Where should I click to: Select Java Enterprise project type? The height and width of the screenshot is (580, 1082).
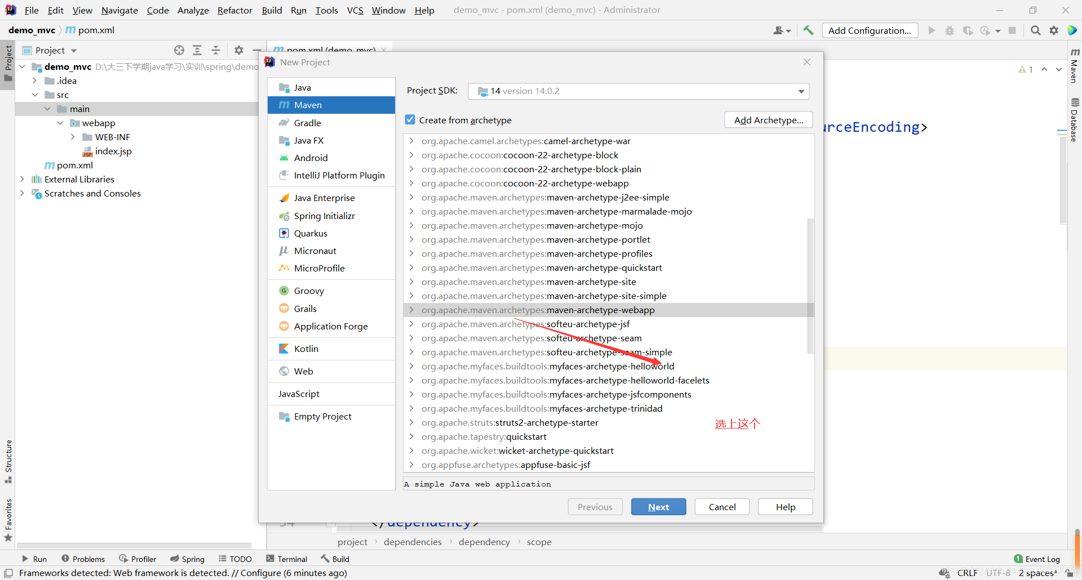click(331, 198)
